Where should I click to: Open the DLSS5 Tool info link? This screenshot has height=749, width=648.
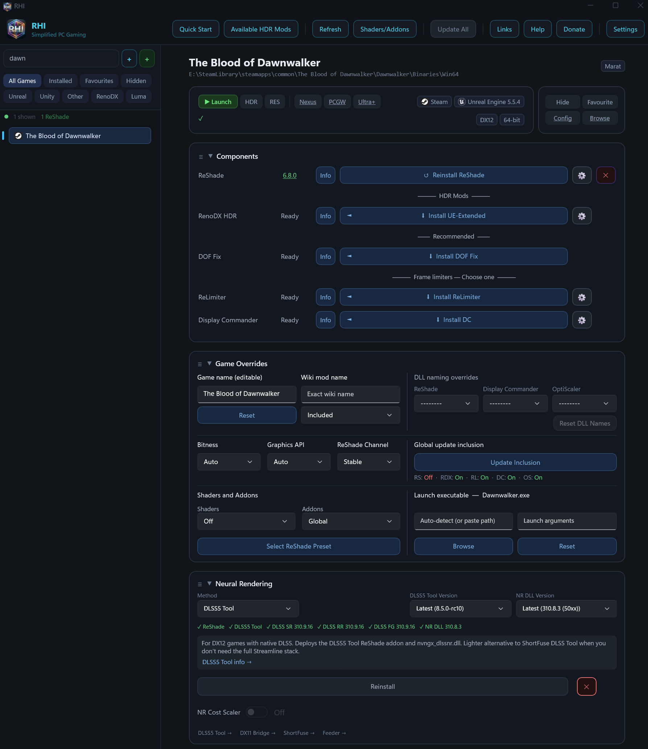(x=227, y=662)
